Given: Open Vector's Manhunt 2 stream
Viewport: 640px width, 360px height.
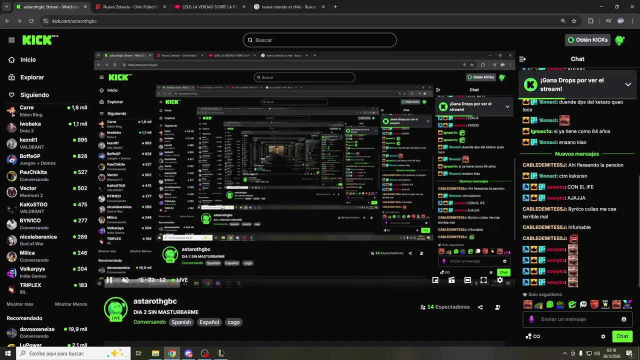Looking at the screenshot, I should click(x=46, y=191).
